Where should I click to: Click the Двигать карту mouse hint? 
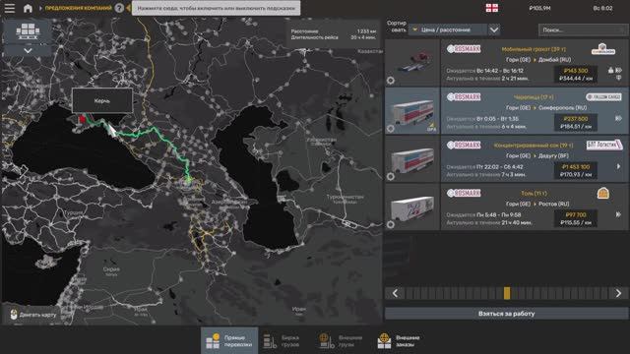point(32,315)
